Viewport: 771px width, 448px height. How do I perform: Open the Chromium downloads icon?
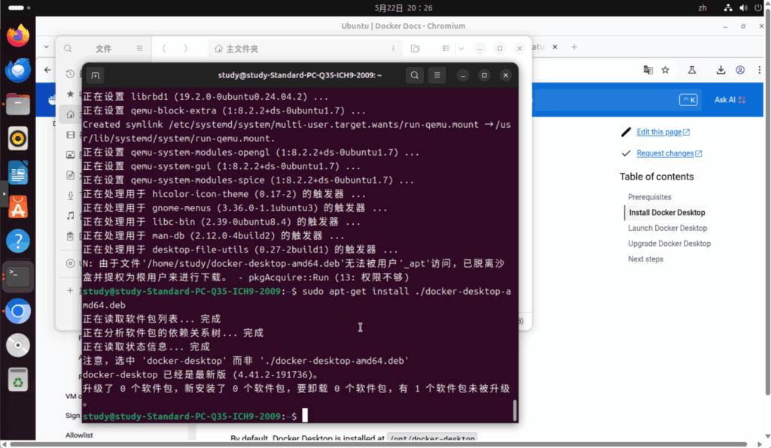tap(721, 70)
